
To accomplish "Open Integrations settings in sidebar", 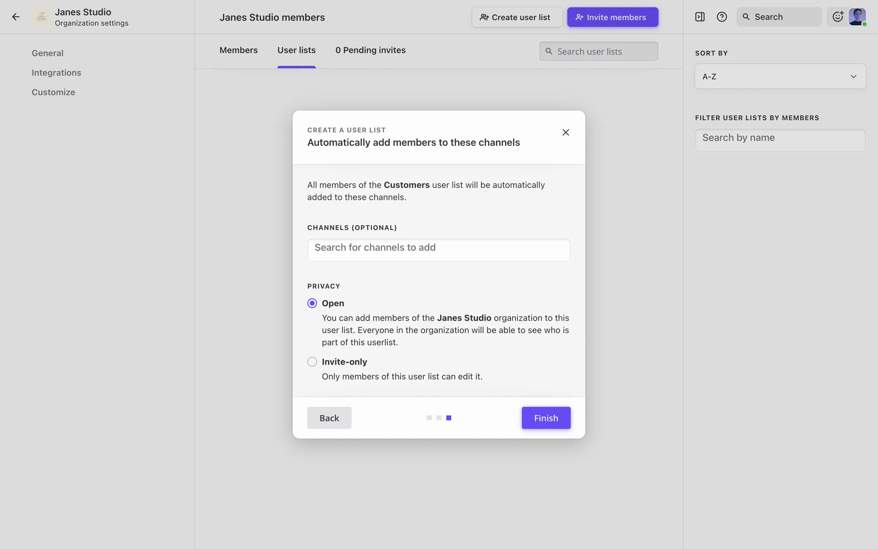I will 56,73.
